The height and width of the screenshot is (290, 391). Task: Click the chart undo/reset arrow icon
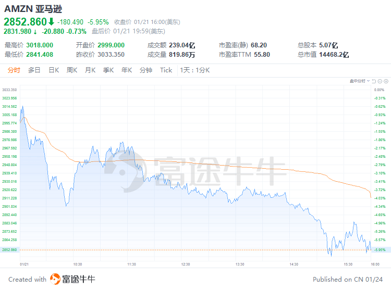pyautogui.click(x=374, y=81)
